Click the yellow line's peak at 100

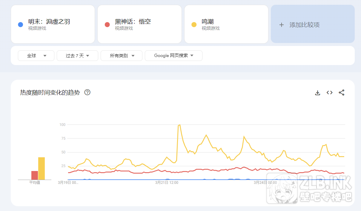[179, 125]
